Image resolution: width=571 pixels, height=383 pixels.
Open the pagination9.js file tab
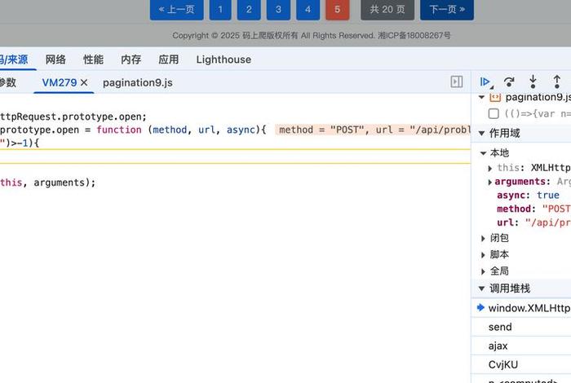(137, 82)
